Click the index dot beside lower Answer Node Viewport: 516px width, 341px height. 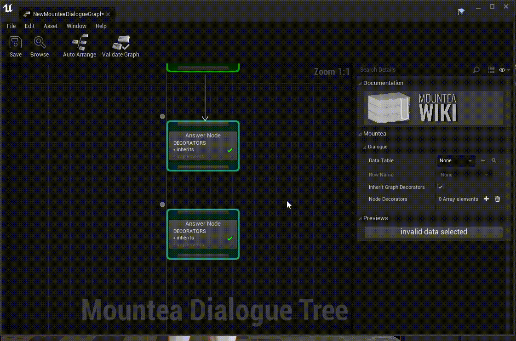[x=162, y=205]
